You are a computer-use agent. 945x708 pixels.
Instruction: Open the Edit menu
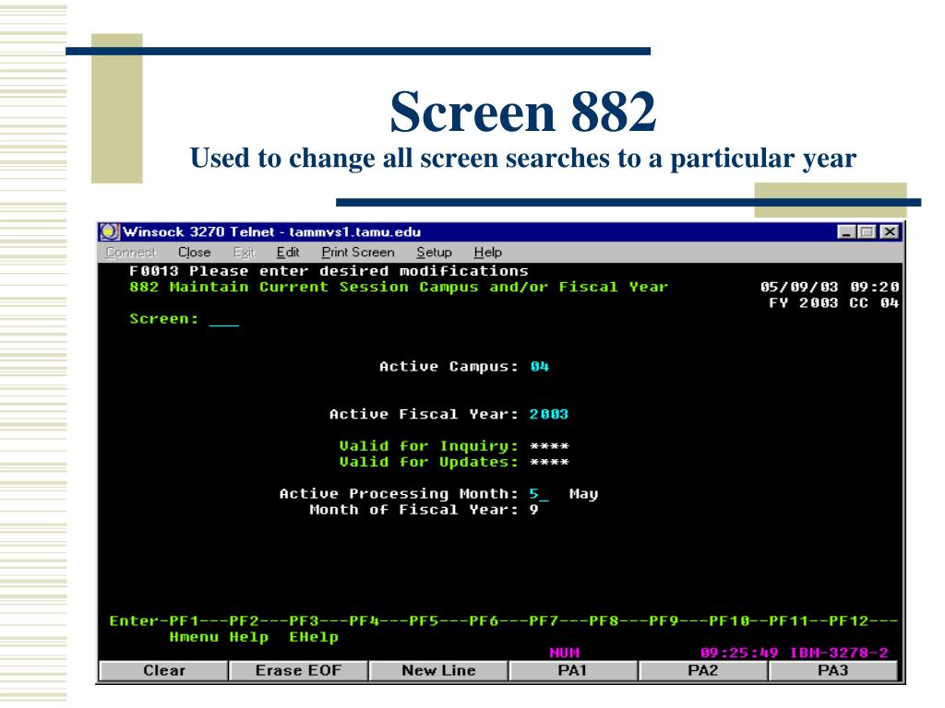[288, 253]
